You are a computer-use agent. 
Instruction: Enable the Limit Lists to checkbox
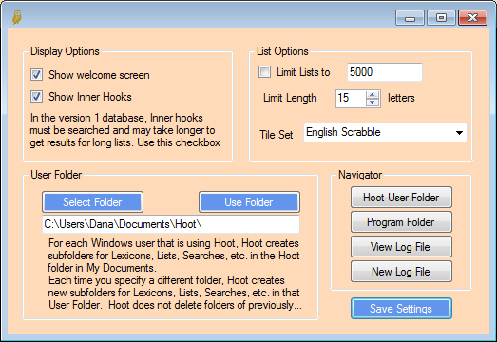pos(264,72)
